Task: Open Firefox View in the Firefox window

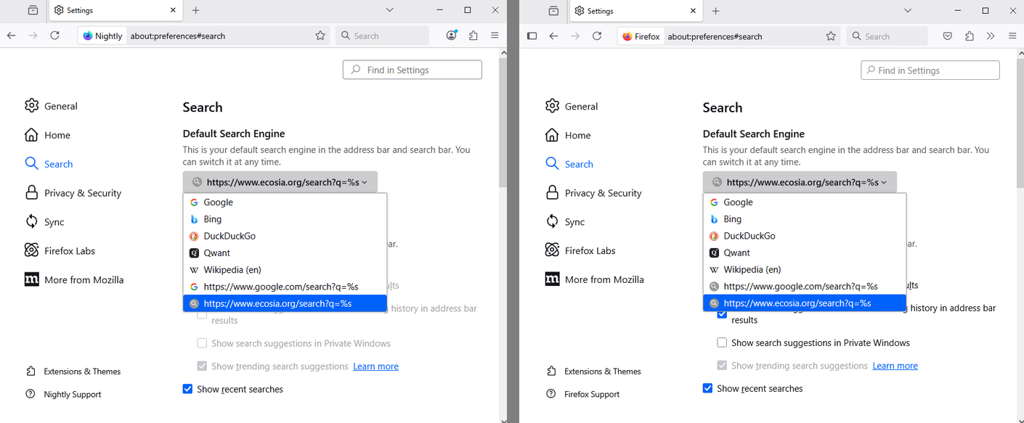Action: coord(553,10)
